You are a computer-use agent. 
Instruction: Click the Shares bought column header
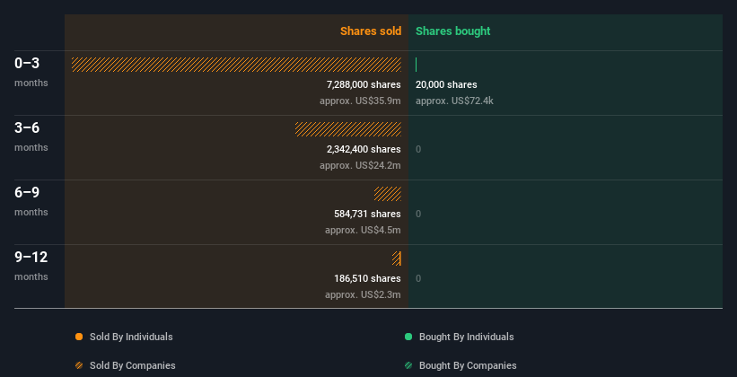452,31
